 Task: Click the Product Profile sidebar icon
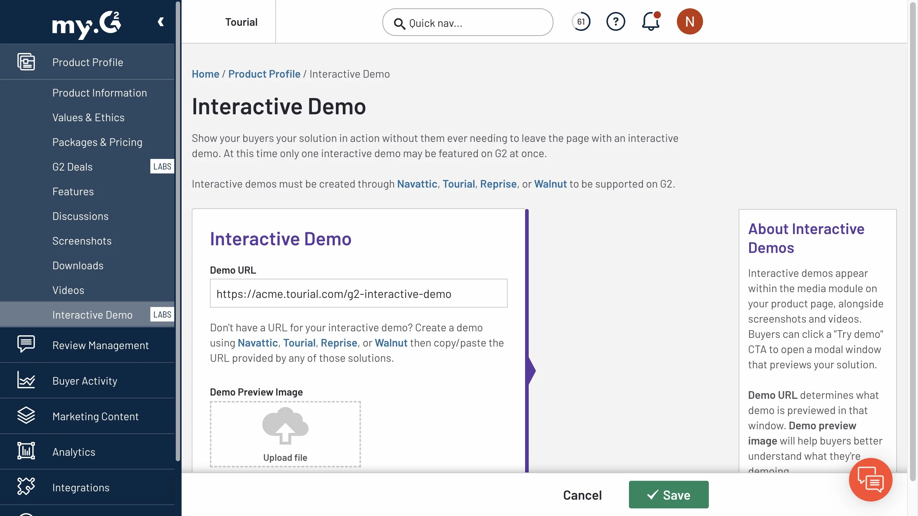(x=26, y=62)
